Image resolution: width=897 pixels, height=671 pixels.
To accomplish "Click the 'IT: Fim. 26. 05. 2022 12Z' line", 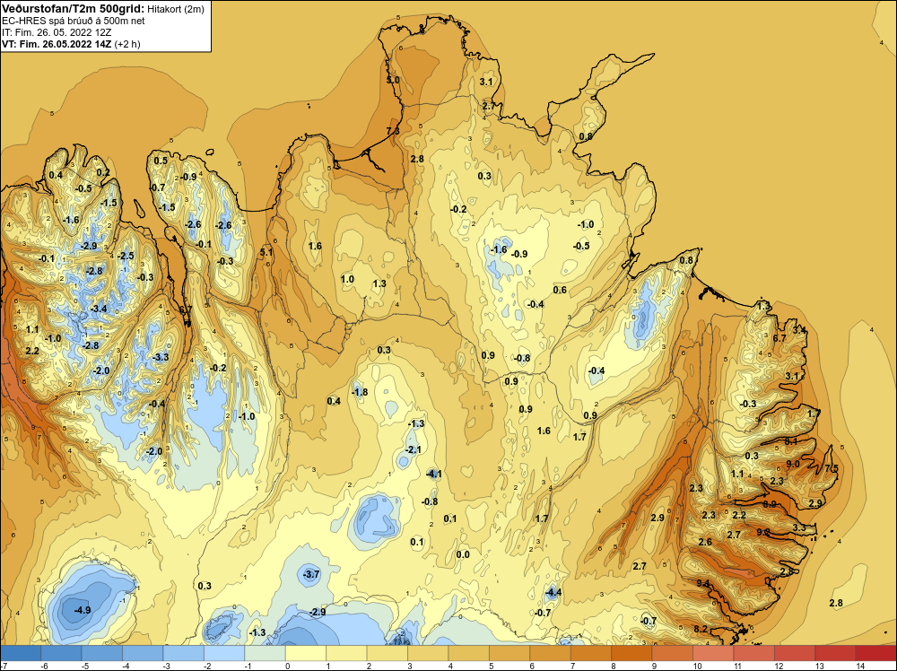I will click(57, 32).
